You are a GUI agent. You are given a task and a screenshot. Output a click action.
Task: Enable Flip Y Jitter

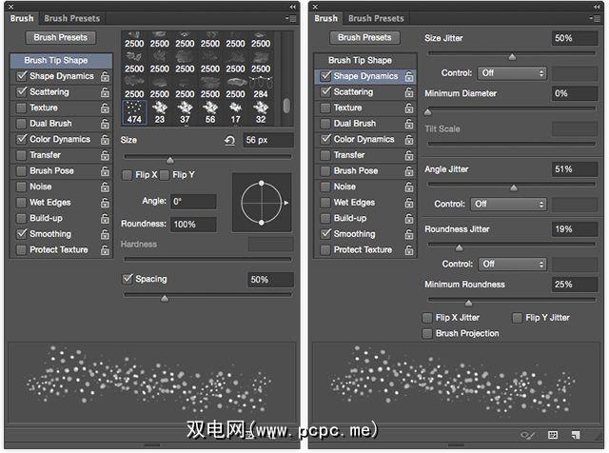517,318
